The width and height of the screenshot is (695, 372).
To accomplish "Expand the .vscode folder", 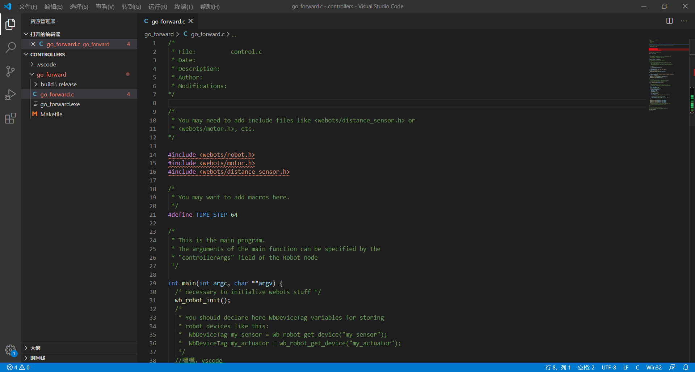I will tap(32, 64).
